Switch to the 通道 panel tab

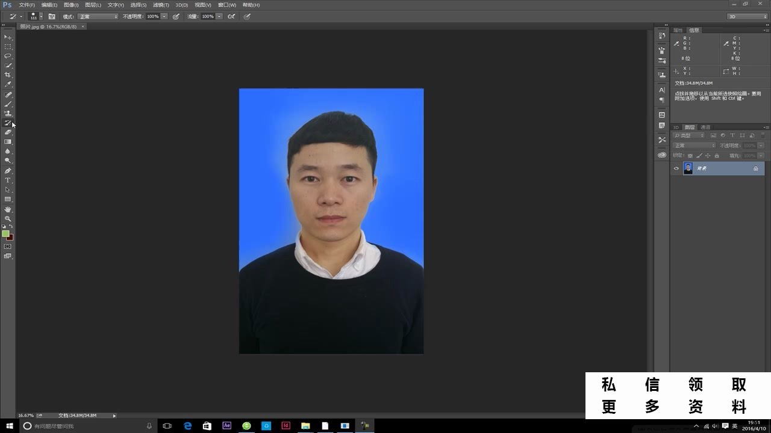705,127
